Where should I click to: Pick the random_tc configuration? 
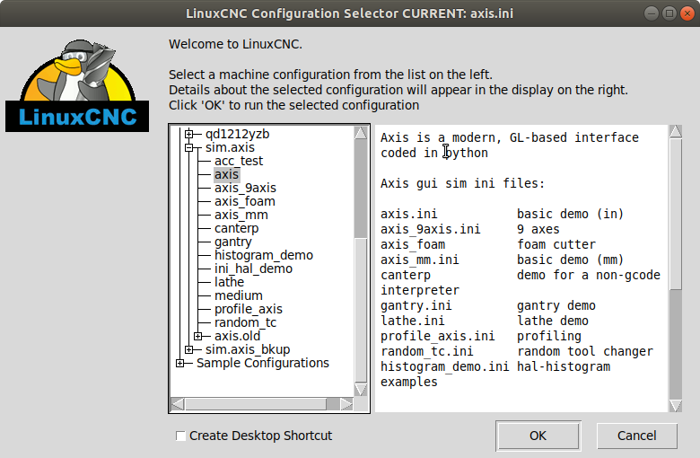(x=245, y=322)
